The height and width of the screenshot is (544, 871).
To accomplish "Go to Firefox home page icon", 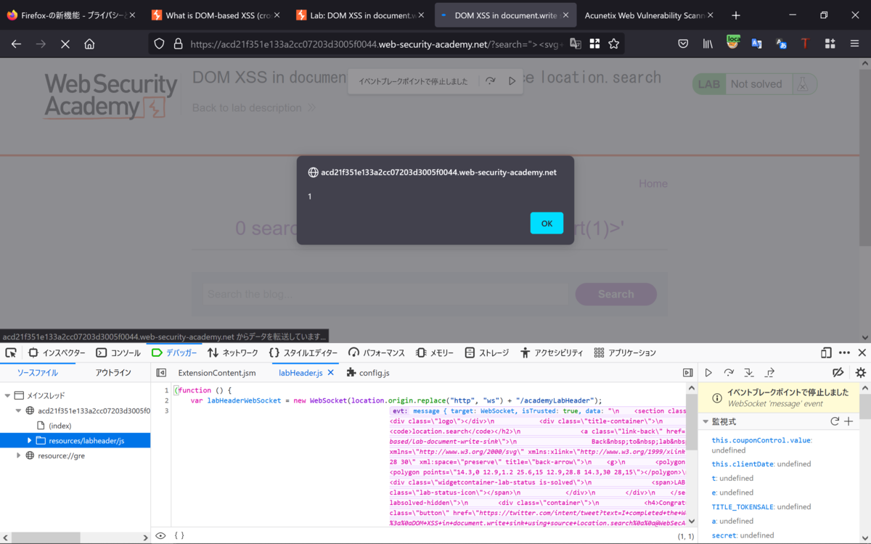I will click(89, 44).
